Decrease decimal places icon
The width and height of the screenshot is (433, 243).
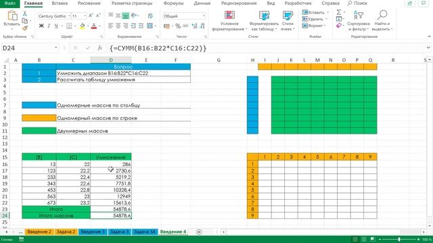(x=202, y=26)
